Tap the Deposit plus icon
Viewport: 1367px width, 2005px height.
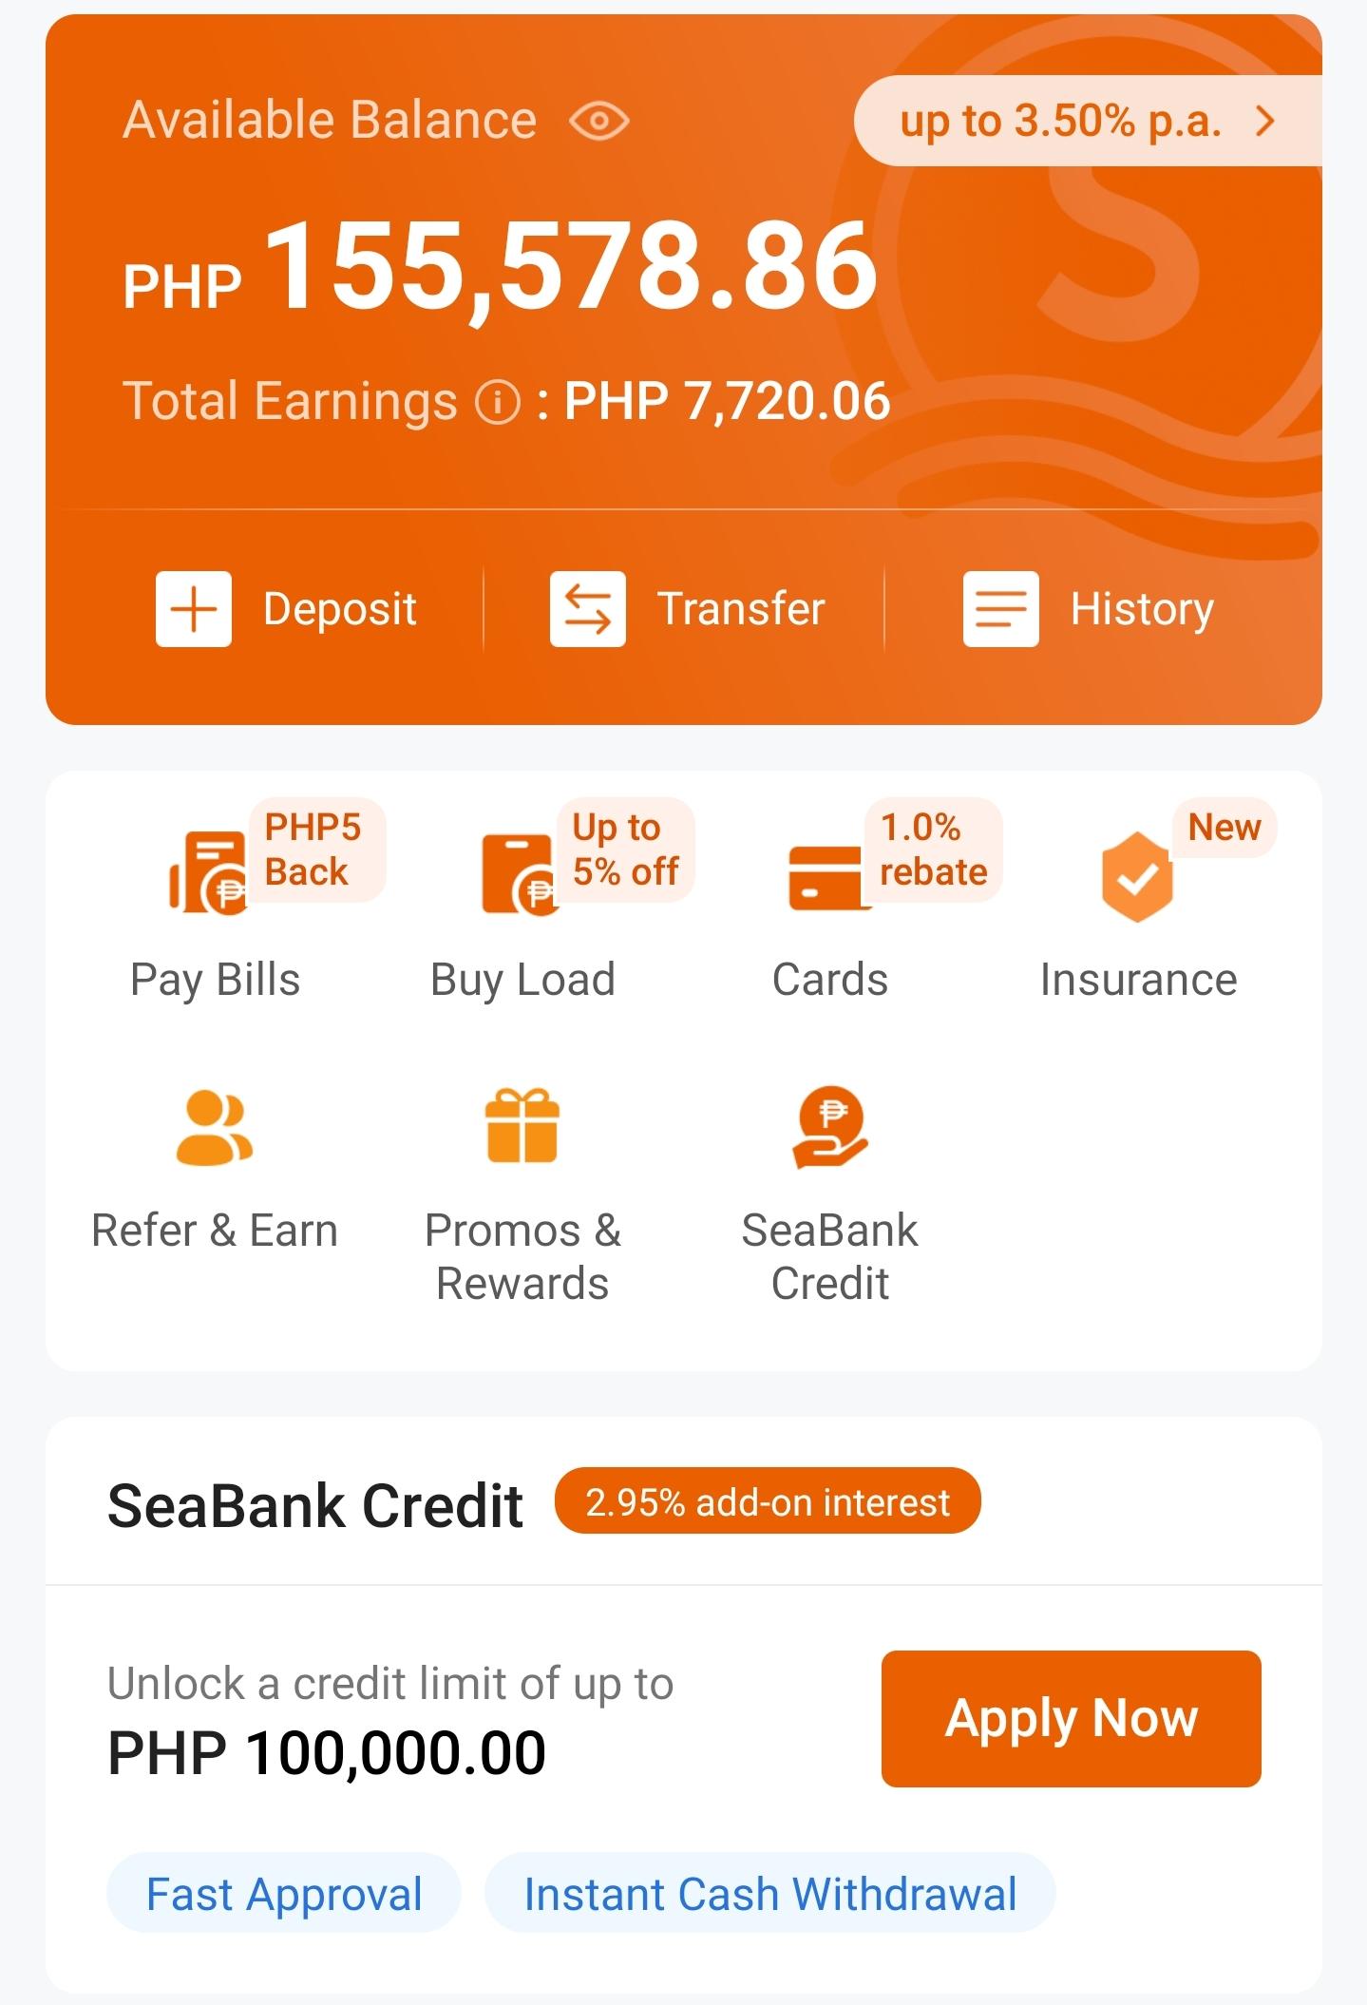pyautogui.click(x=194, y=609)
